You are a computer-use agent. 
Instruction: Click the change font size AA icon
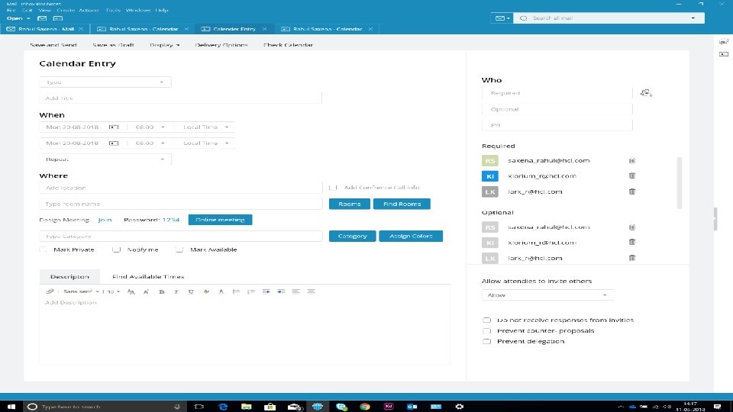pos(131,291)
